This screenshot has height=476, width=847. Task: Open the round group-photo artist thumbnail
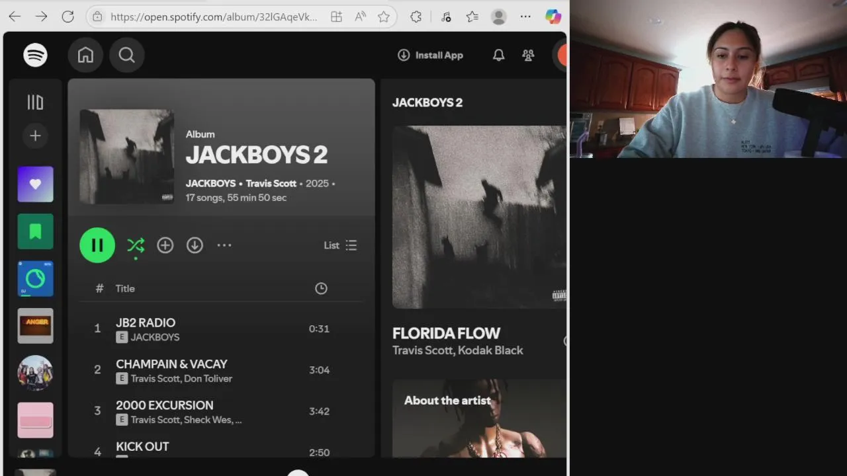click(x=35, y=373)
